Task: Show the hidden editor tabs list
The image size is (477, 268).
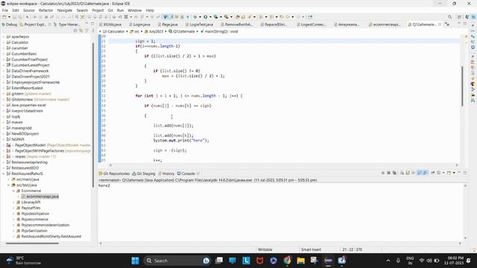Action: click(x=447, y=24)
